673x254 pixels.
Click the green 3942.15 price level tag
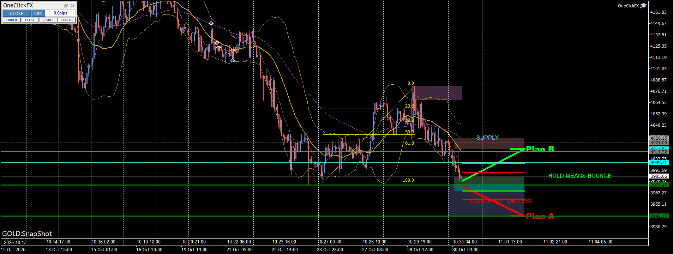[659, 216]
